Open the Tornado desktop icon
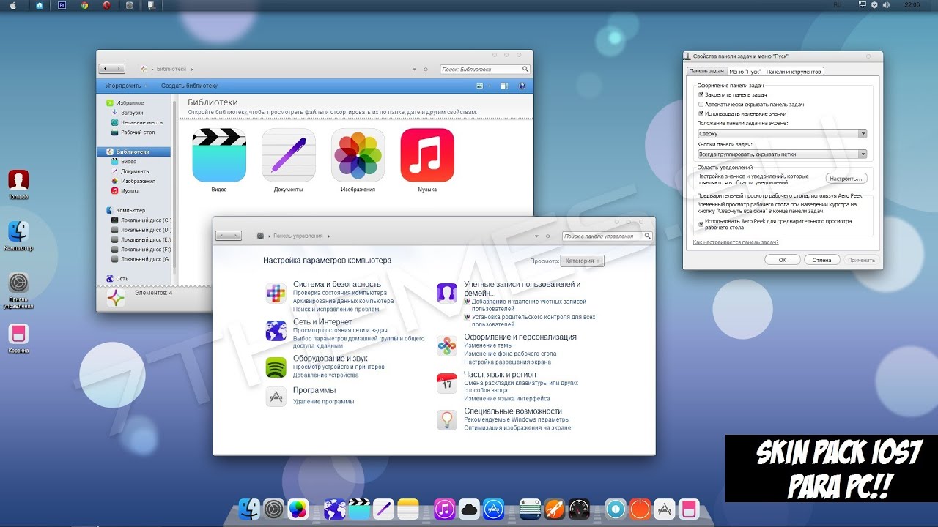Viewport: 938px width, 527px height. point(18,180)
